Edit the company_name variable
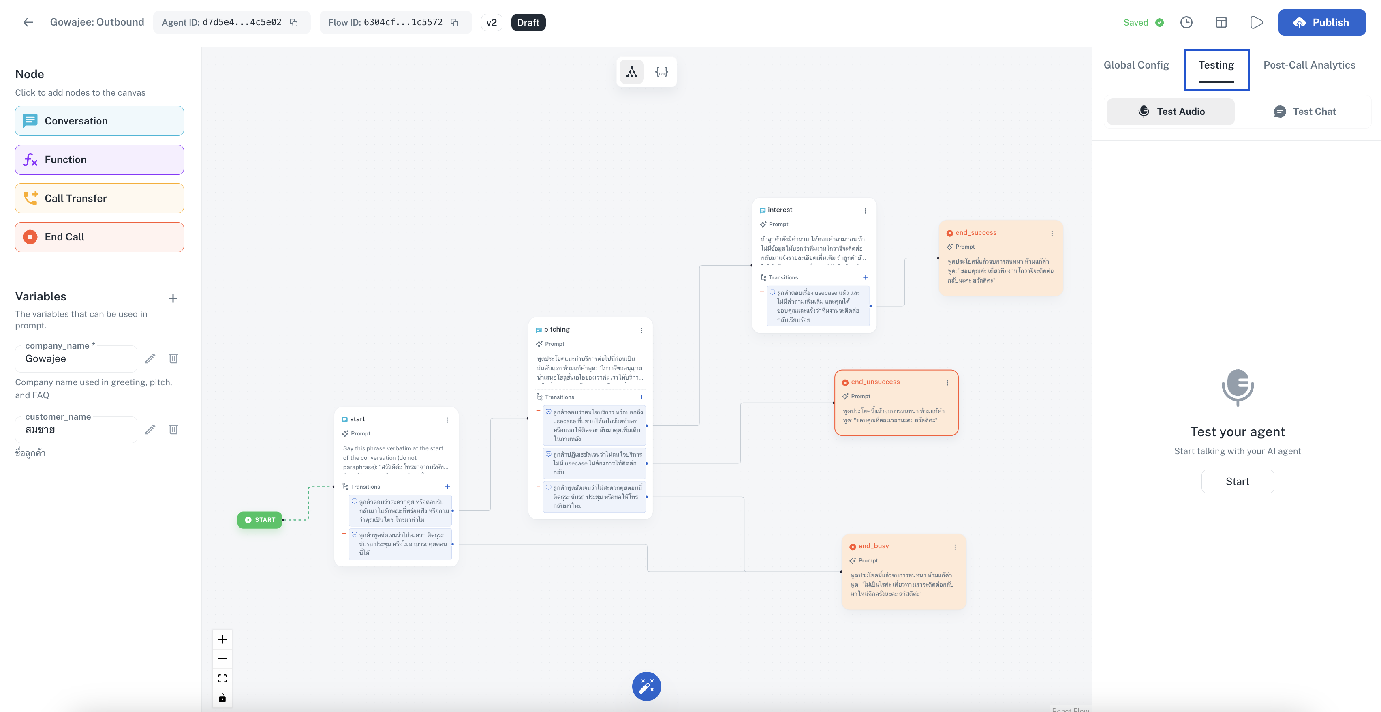Image resolution: width=1381 pixels, height=712 pixels. 150,358
